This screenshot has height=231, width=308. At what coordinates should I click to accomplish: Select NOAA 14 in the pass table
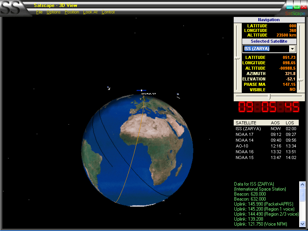click(244, 140)
